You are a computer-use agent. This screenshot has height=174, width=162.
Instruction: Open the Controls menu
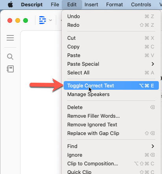pos(141,5)
